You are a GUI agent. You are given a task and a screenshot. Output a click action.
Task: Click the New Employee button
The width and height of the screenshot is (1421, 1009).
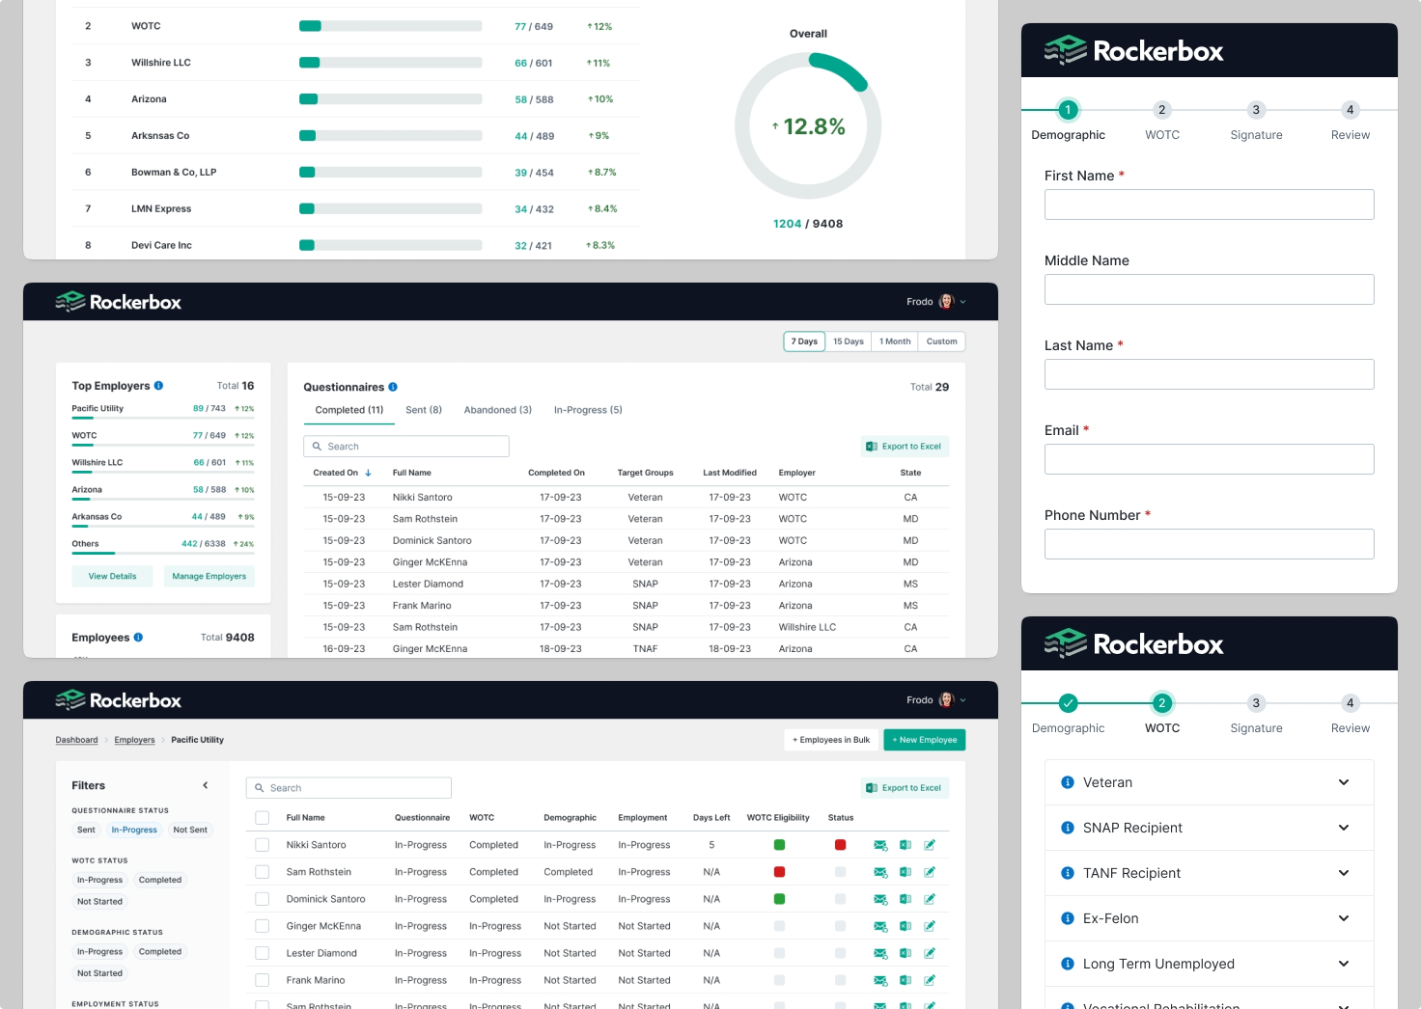(x=924, y=740)
